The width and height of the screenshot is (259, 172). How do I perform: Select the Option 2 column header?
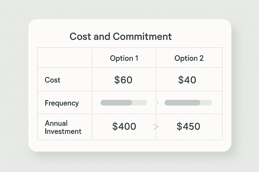tap(189, 58)
